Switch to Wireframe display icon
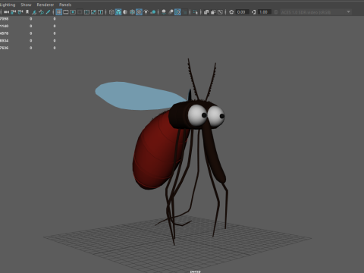This screenshot has height=273, width=364. click(x=111, y=12)
